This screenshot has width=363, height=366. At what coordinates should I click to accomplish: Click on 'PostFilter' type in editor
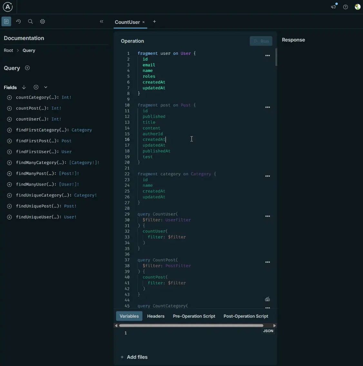(x=178, y=265)
